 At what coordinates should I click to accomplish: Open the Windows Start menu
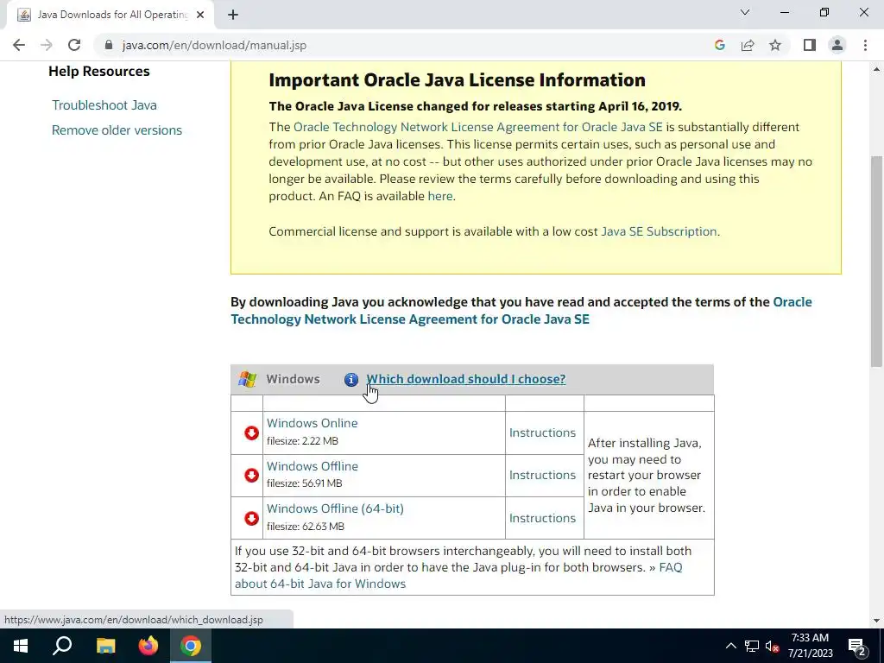[21, 646]
